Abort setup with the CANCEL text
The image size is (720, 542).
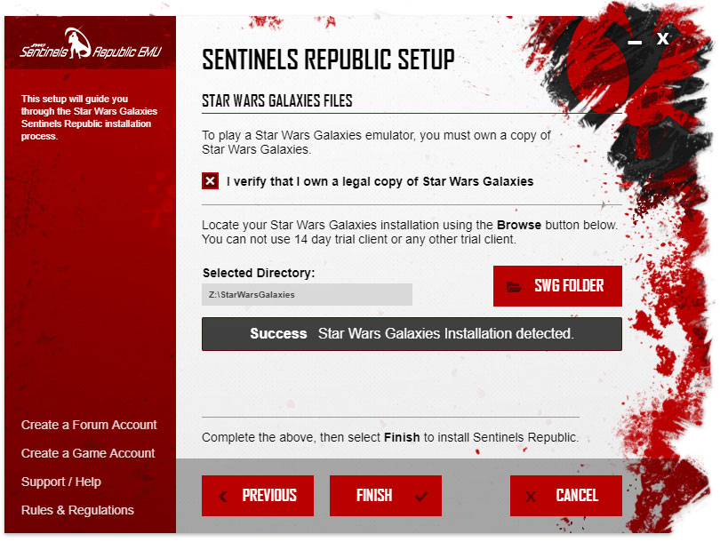[577, 496]
